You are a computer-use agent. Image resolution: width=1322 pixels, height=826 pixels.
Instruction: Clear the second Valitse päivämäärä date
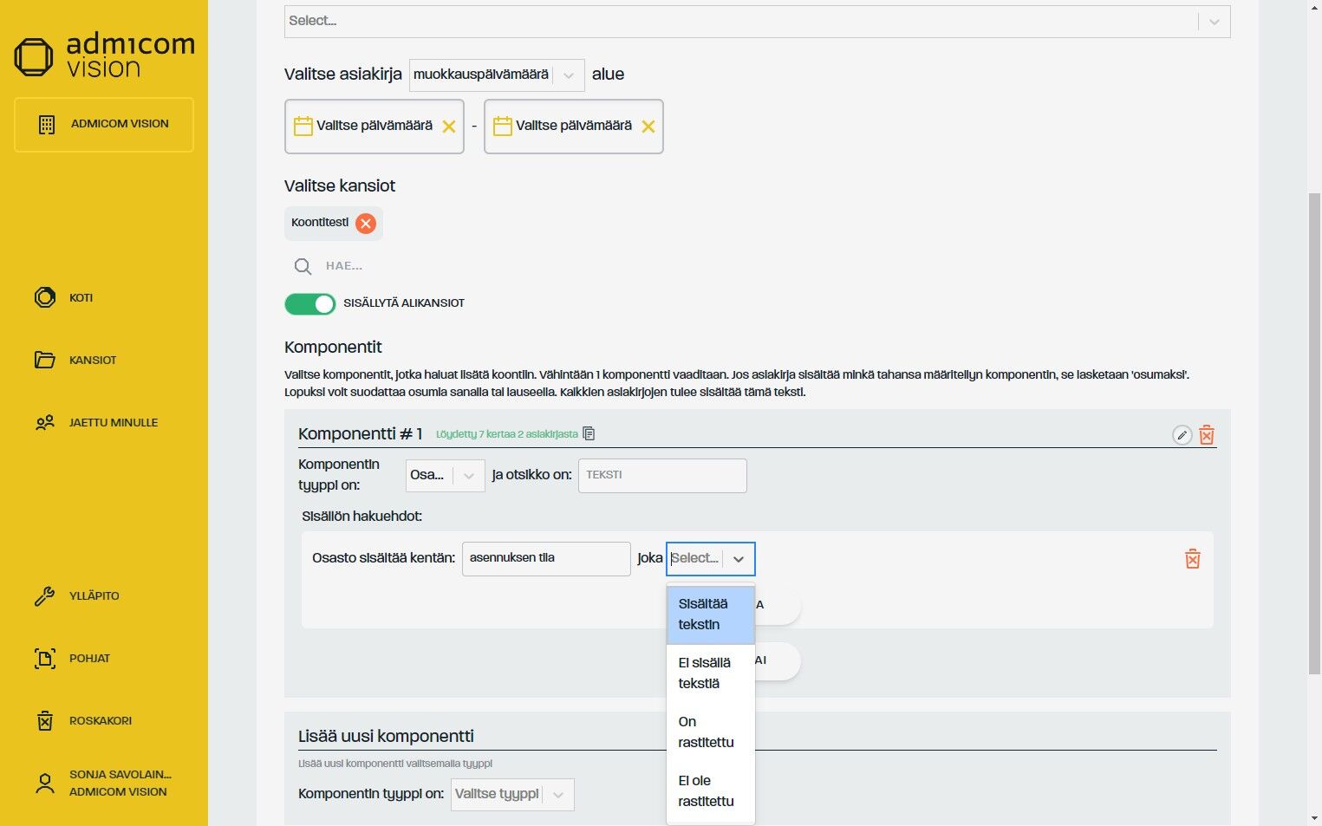[648, 127]
